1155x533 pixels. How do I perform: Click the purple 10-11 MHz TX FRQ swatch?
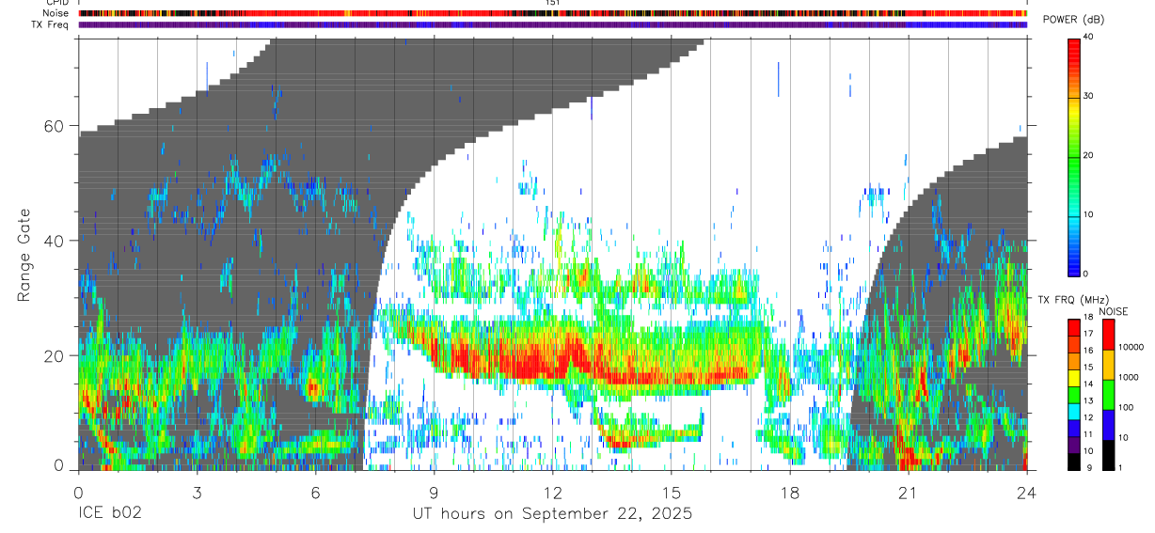tap(1075, 444)
